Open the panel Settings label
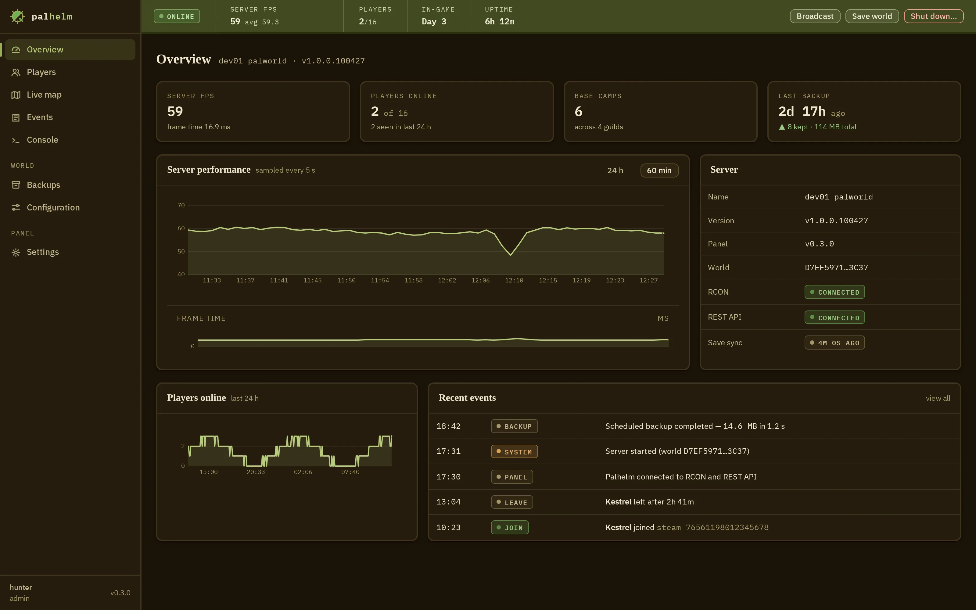Viewport: 976px width, 610px height. pyautogui.click(x=43, y=252)
